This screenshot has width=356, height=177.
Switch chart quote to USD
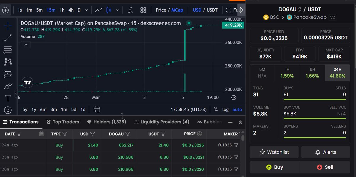point(197,10)
